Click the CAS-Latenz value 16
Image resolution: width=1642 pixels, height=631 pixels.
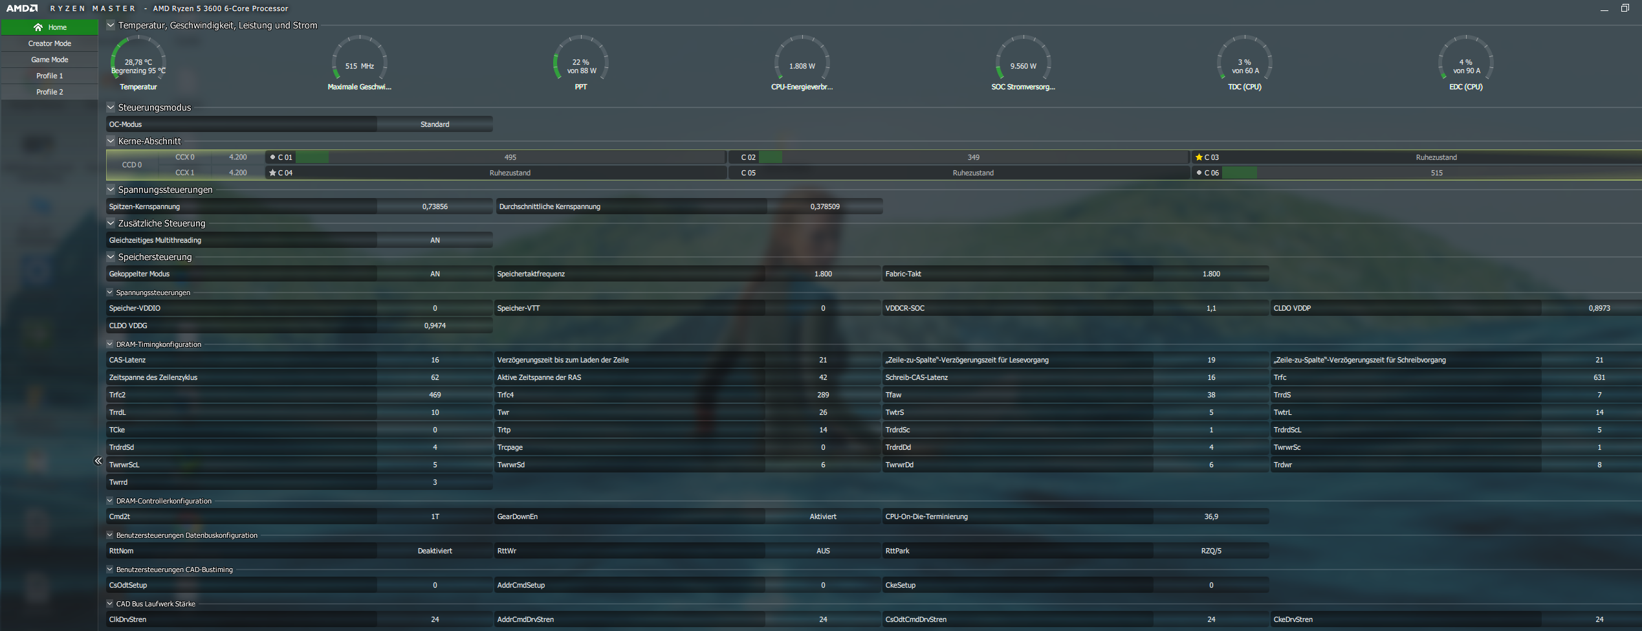click(x=435, y=360)
